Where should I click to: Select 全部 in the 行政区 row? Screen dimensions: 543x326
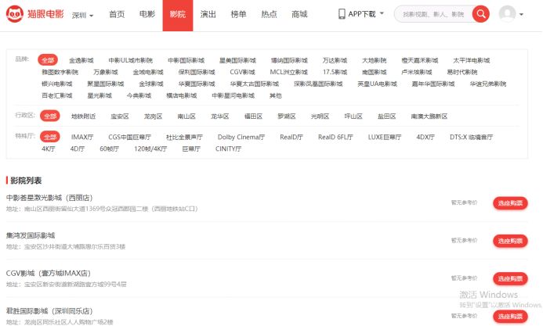(x=50, y=116)
